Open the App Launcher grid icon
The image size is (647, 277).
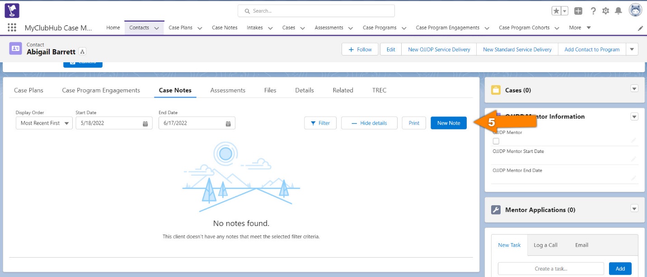[x=12, y=28]
